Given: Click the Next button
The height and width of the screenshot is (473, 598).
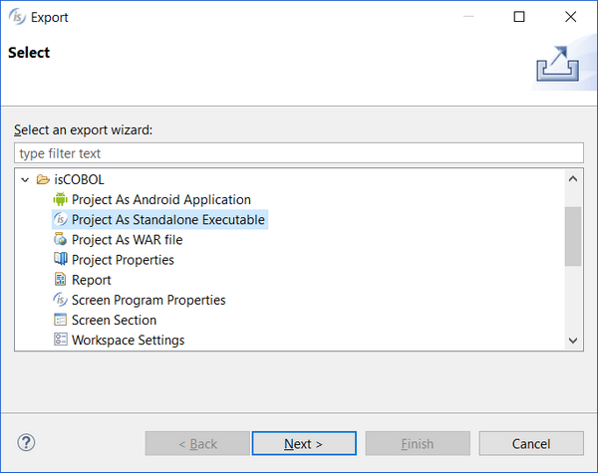Looking at the screenshot, I should tap(304, 444).
